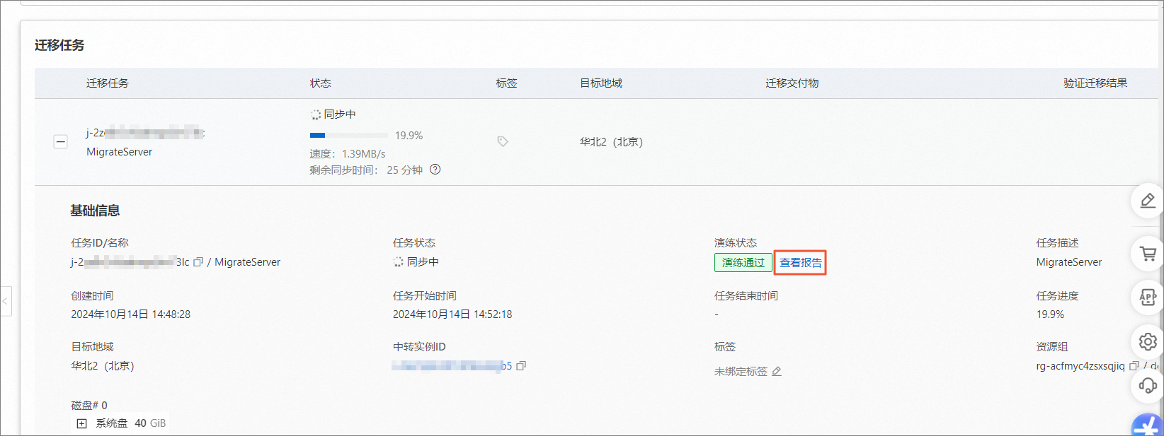Click the 目标地域 column header
The width and height of the screenshot is (1164, 436).
[x=601, y=83]
